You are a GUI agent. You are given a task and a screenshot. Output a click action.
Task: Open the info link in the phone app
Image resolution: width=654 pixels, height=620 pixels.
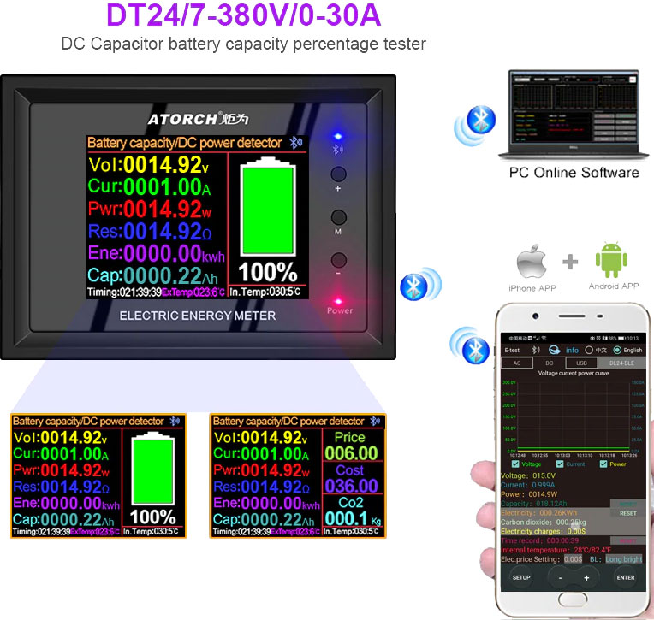(572, 351)
